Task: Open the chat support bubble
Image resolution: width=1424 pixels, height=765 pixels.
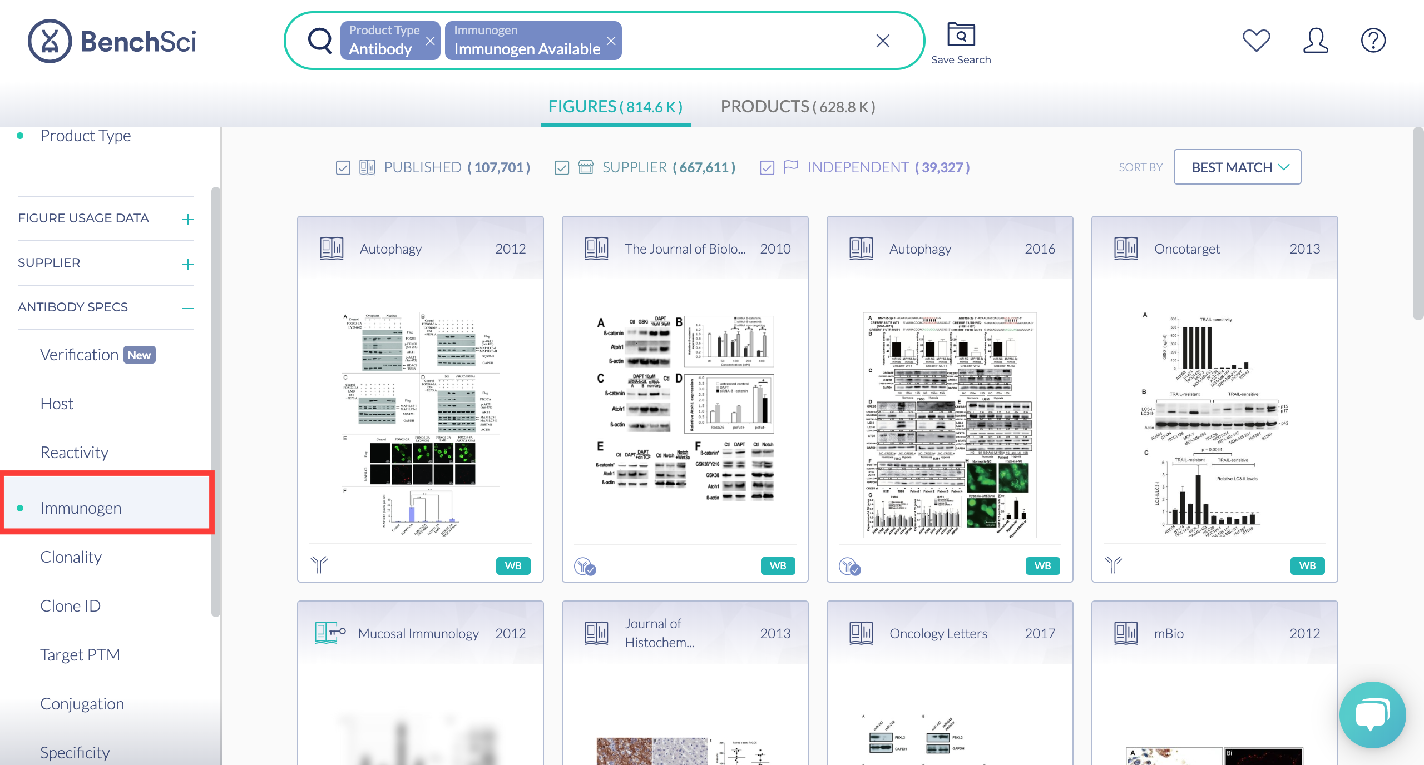Action: pos(1372,714)
